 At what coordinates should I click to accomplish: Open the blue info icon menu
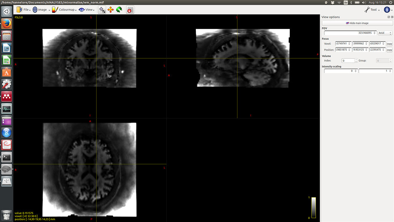click(387, 10)
